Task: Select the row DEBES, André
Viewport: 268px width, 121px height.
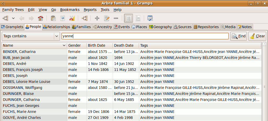Action: pos(132,64)
